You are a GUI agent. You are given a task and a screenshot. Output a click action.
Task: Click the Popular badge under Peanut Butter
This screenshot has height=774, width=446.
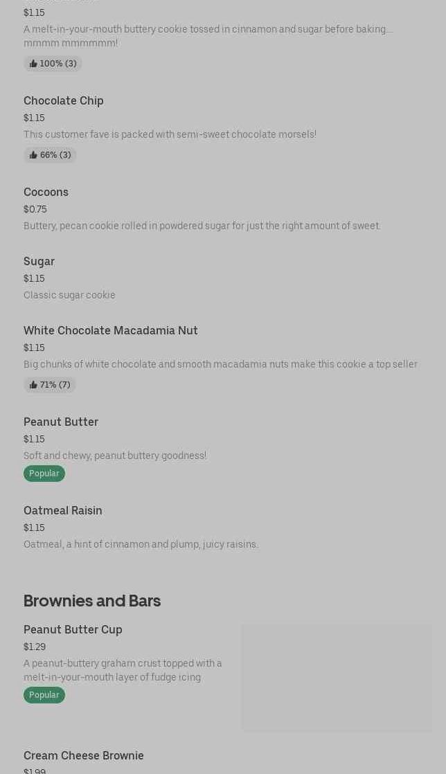44,474
